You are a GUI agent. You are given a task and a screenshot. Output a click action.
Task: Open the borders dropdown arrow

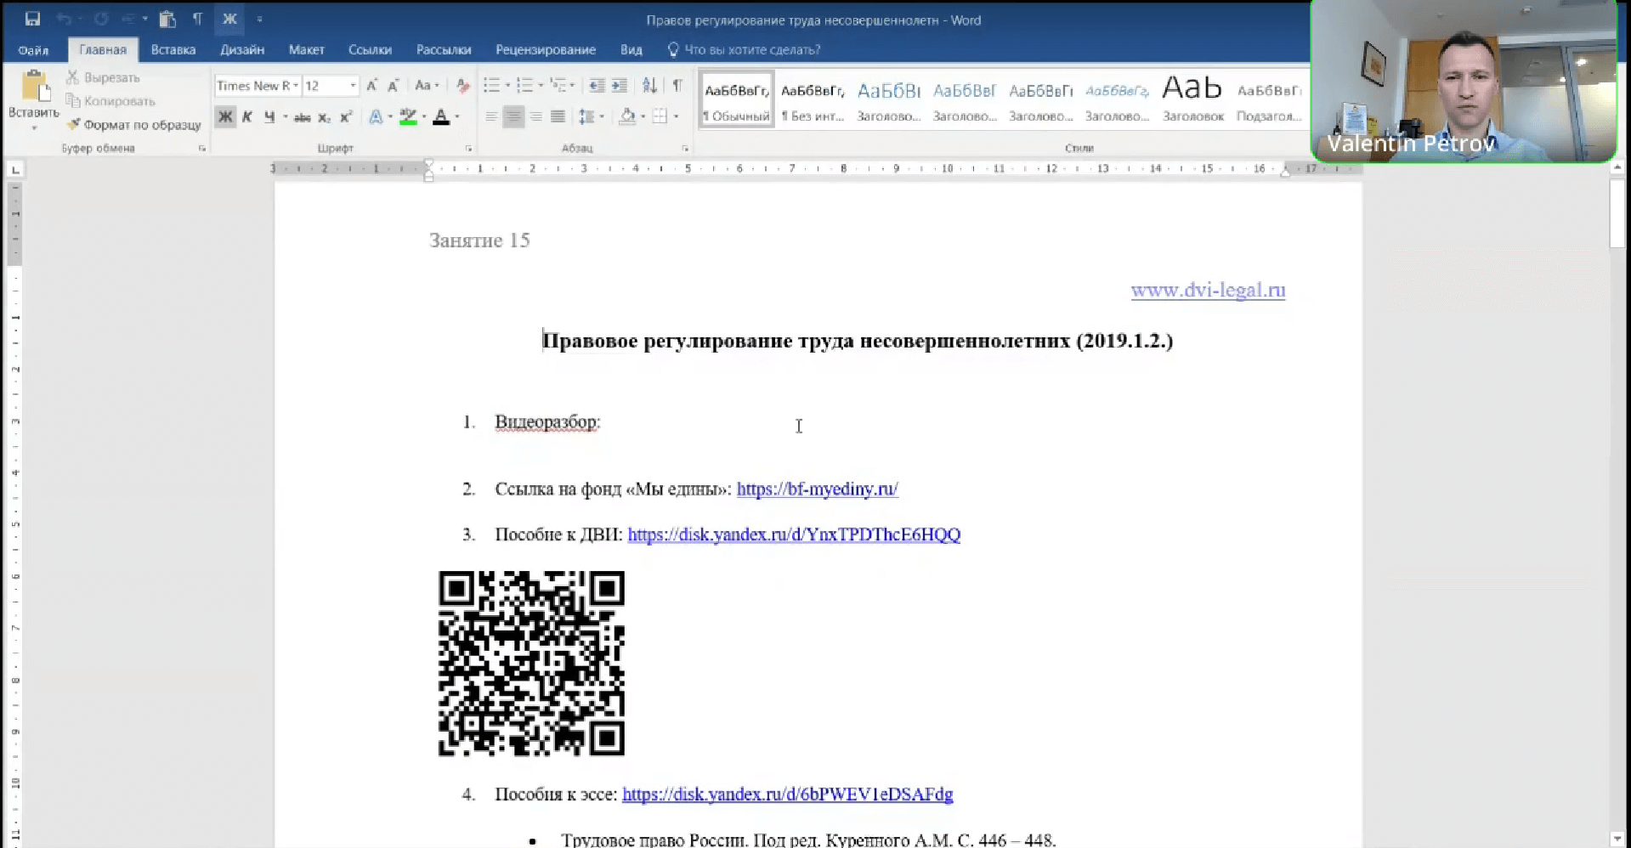click(x=675, y=116)
